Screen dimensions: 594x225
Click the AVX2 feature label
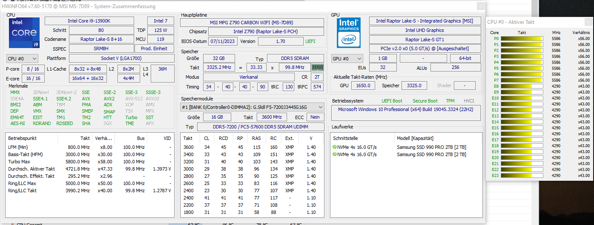click(109, 99)
